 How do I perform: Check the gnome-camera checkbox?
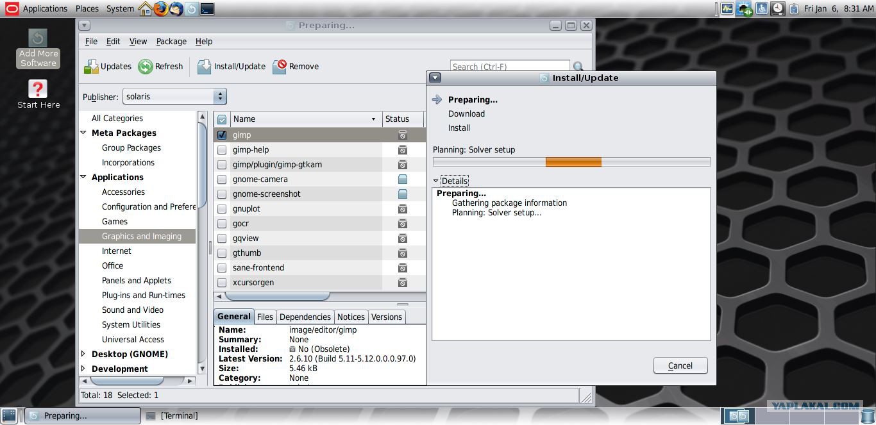(x=222, y=179)
